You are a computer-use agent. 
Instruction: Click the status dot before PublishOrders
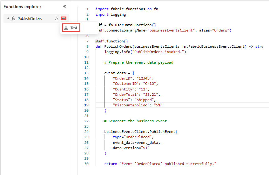pos(8,18)
